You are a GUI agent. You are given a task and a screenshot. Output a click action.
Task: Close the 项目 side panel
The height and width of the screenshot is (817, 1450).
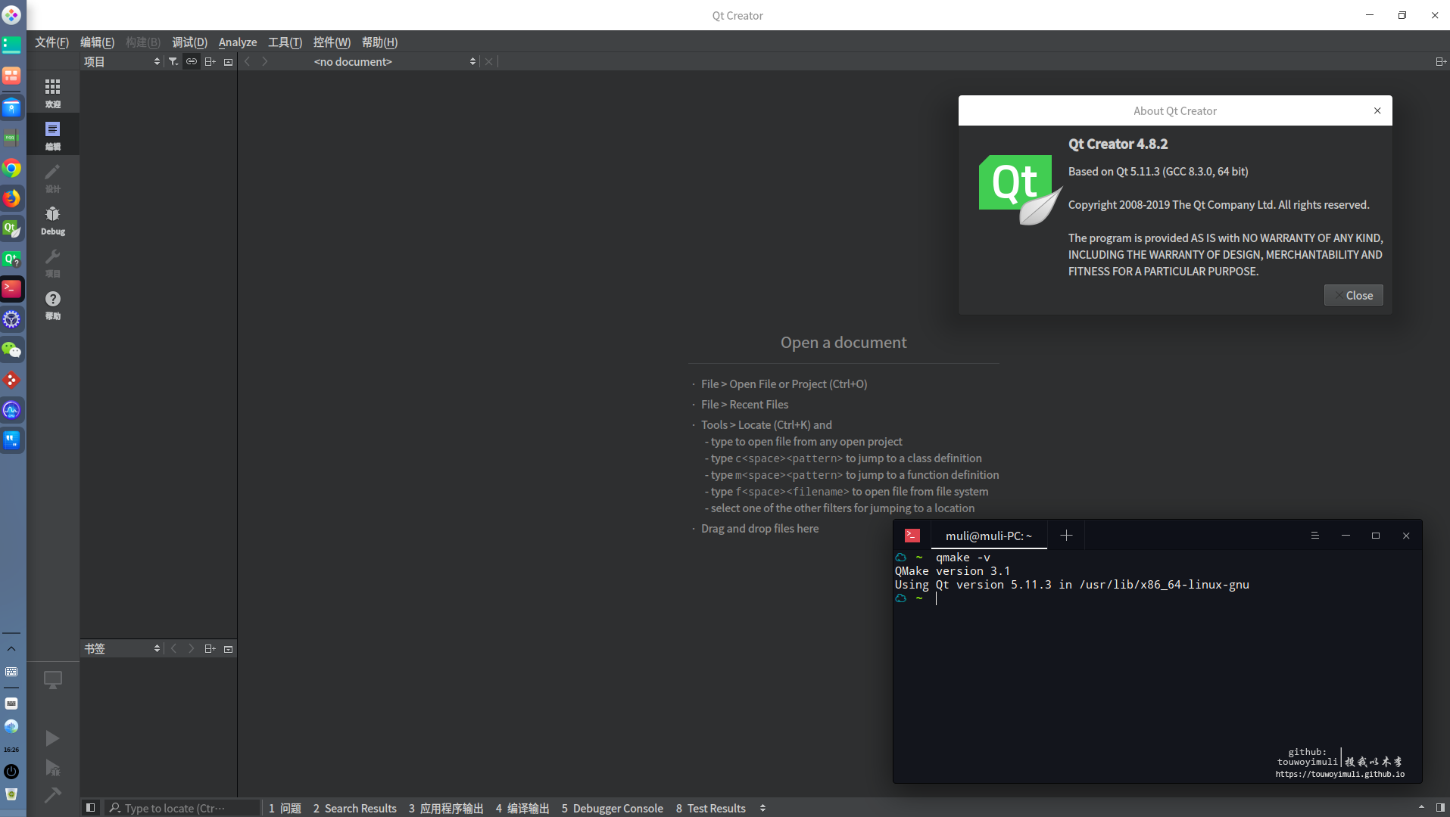point(228,61)
